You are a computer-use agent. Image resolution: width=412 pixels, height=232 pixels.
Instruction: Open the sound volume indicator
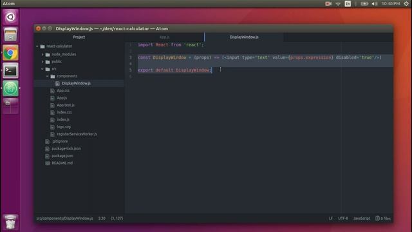pos(375,4)
